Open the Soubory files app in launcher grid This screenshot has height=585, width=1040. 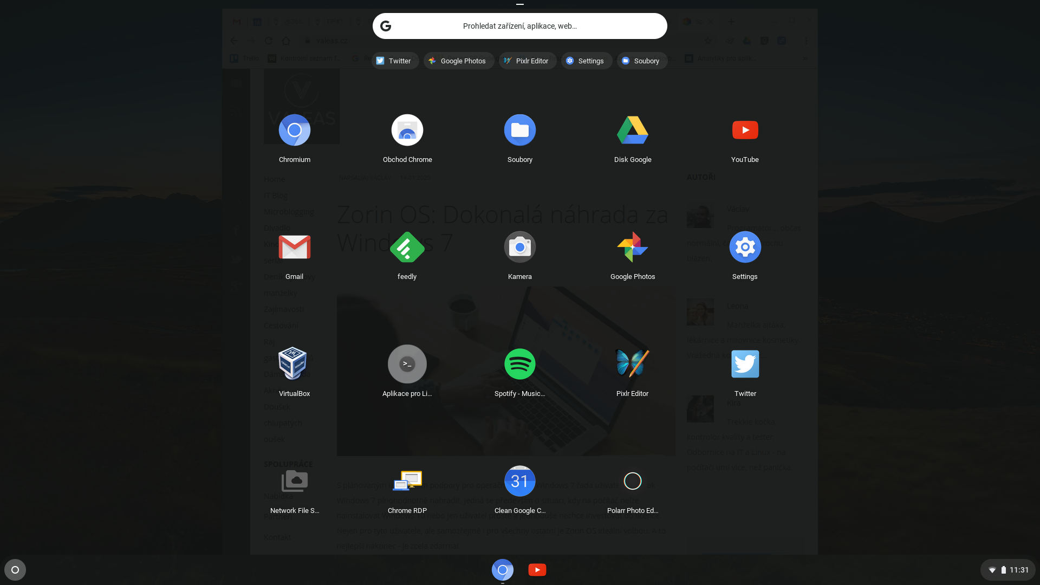coord(520,130)
